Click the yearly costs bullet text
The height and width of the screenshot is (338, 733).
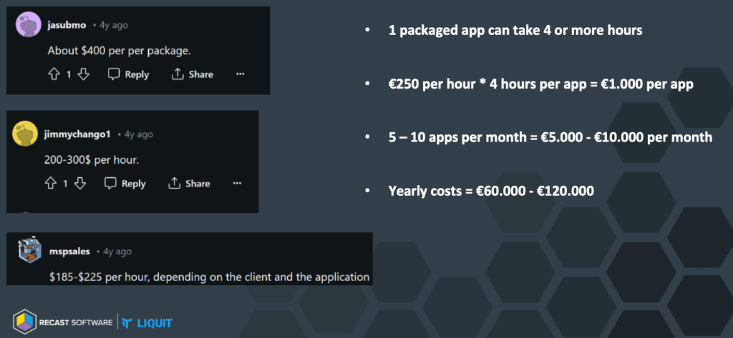point(493,191)
